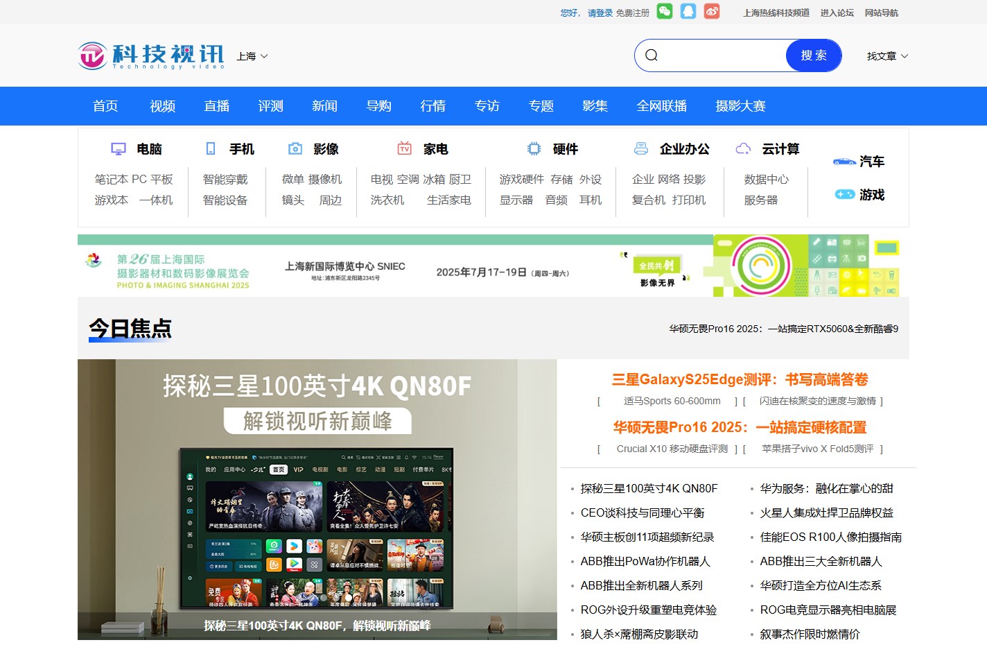Open the 网站导航 link
This screenshot has height=647, width=987.
882,13
